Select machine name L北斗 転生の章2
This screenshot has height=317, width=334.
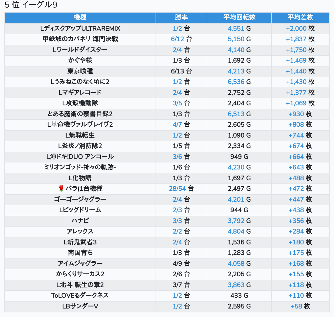tap(80, 285)
